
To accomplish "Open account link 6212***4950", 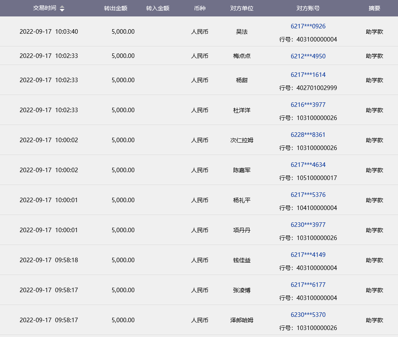I will coord(308,56).
